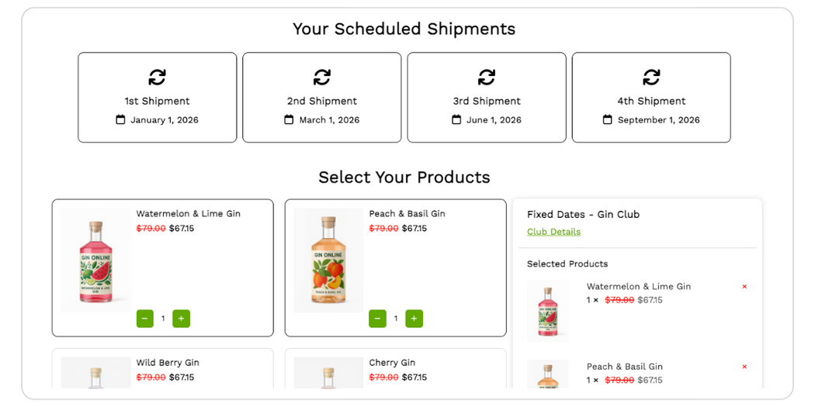This screenshot has width=815, height=407.
Task: Decrease Peach & Basil Gin quantity
Action: (x=378, y=319)
